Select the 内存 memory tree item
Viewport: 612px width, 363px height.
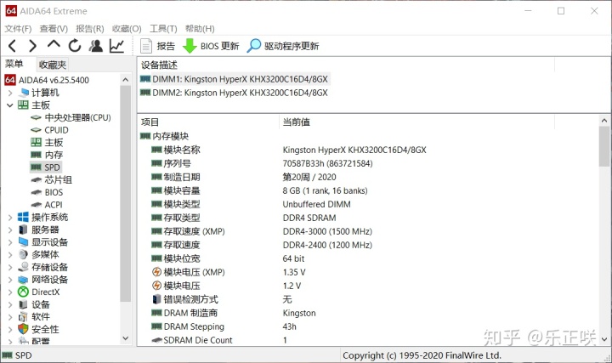coord(54,155)
